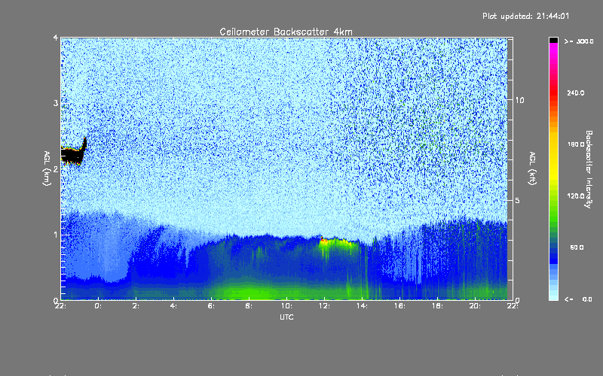The height and width of the screenshot is (376, 603).
Task: Click the '18:' UTC hour tick label
Action: pyautogui.click(x=437, y=306)
